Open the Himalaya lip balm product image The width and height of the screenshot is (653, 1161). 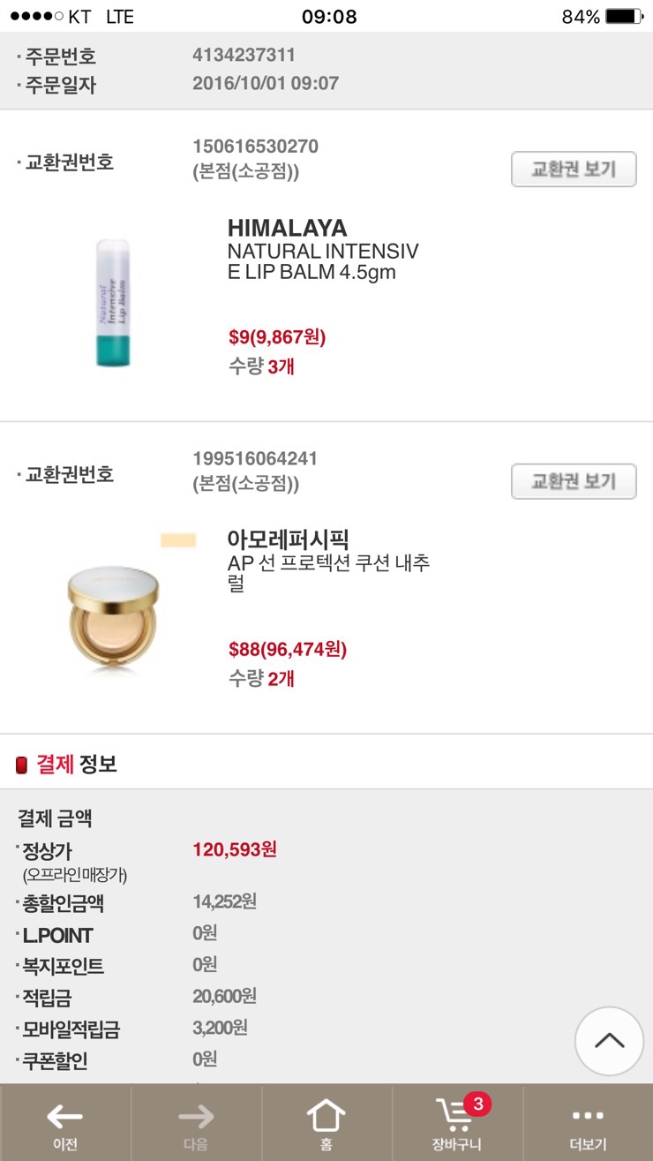pyautogui.click(x=114, y=303)
